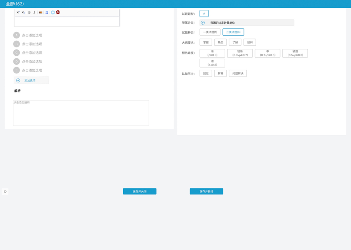Click the 点击添加解析 text area
Image resolution: width=351 pixels, height=250 pixels.
coord(81,113)
